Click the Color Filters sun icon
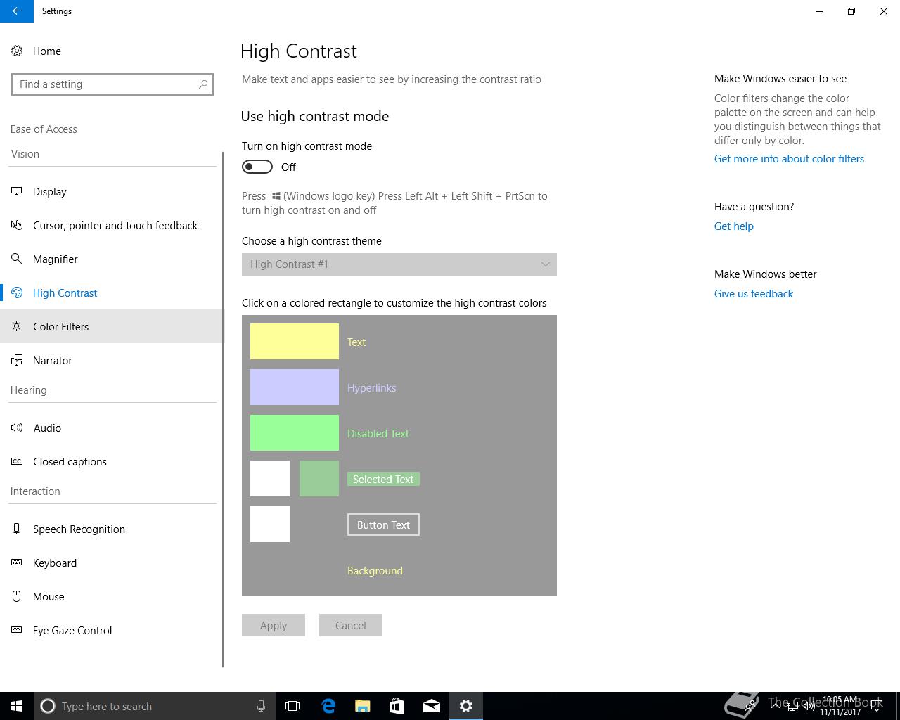This screenshot has height=720, width=900. [17, 326]
